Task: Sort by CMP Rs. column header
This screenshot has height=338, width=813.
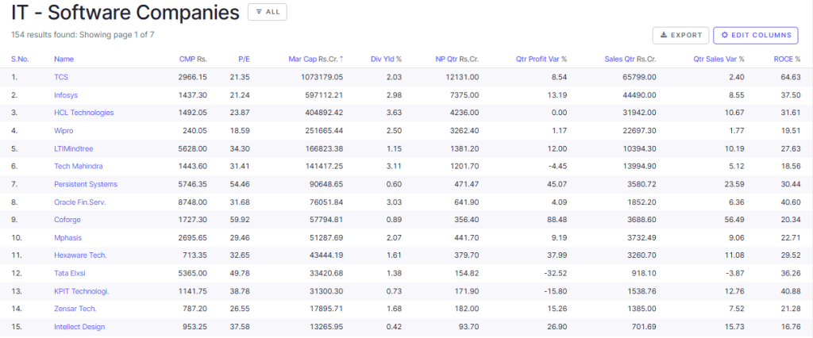Action: pyautogui.click(x=193, y=59)
